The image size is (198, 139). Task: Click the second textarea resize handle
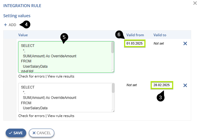[x=113, y=111]
